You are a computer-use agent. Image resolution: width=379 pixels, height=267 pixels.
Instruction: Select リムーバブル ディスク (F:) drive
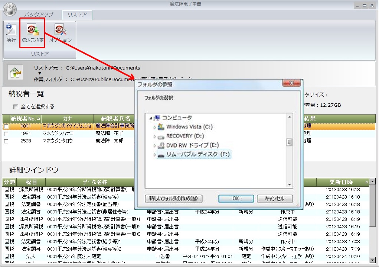click(x=193, y=154)
